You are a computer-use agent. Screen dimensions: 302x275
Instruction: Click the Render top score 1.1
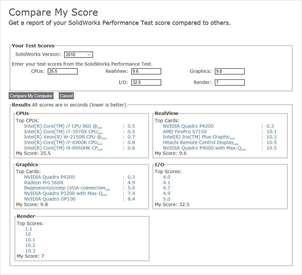[x=28, y=229]
